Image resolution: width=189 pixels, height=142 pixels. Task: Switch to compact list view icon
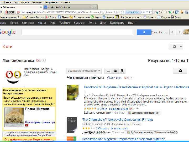[108, 71]
